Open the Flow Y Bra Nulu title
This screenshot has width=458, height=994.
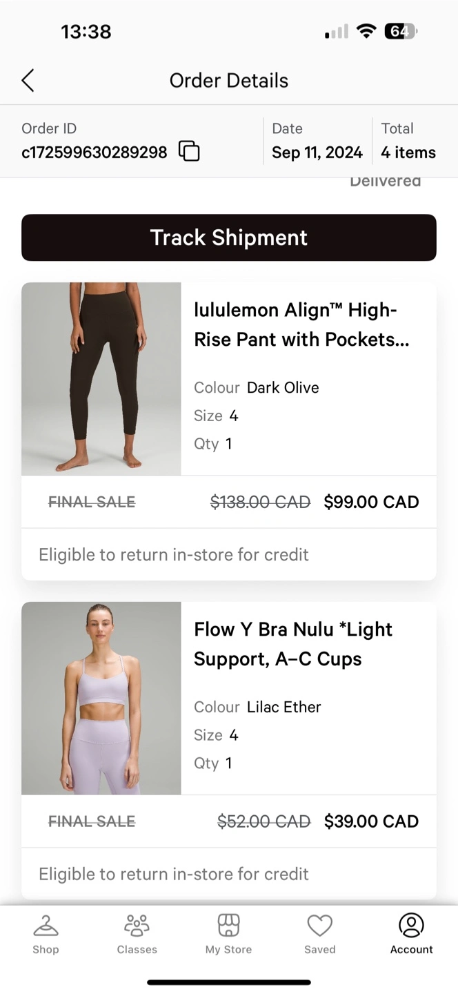[293, 643]
